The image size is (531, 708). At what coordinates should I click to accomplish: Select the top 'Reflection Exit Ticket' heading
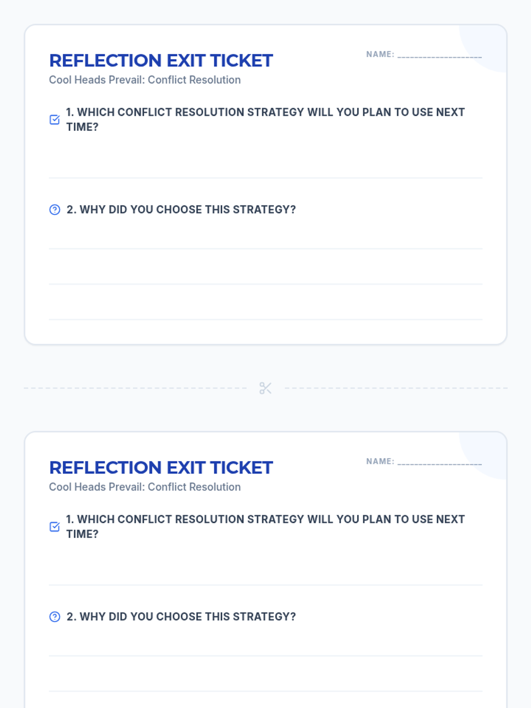click(x=161, y=61)
